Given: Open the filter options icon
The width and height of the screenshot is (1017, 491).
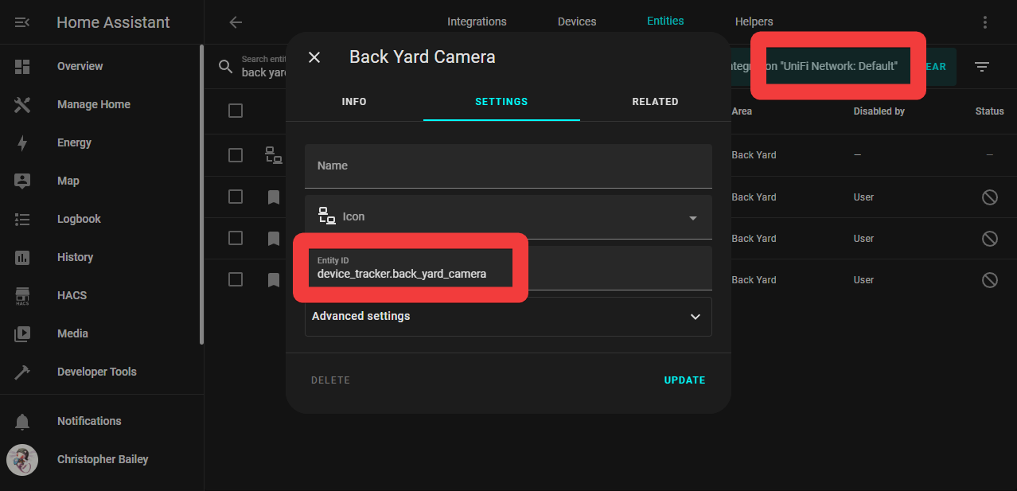Looking at the screenshot, I should tap(982, 67).
